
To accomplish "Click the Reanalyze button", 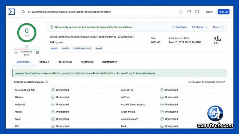I will [x=179, y=27].
